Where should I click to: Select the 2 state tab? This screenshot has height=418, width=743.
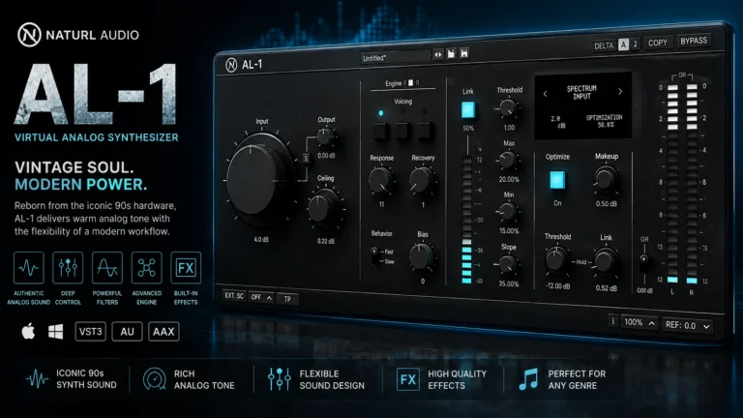635,45
